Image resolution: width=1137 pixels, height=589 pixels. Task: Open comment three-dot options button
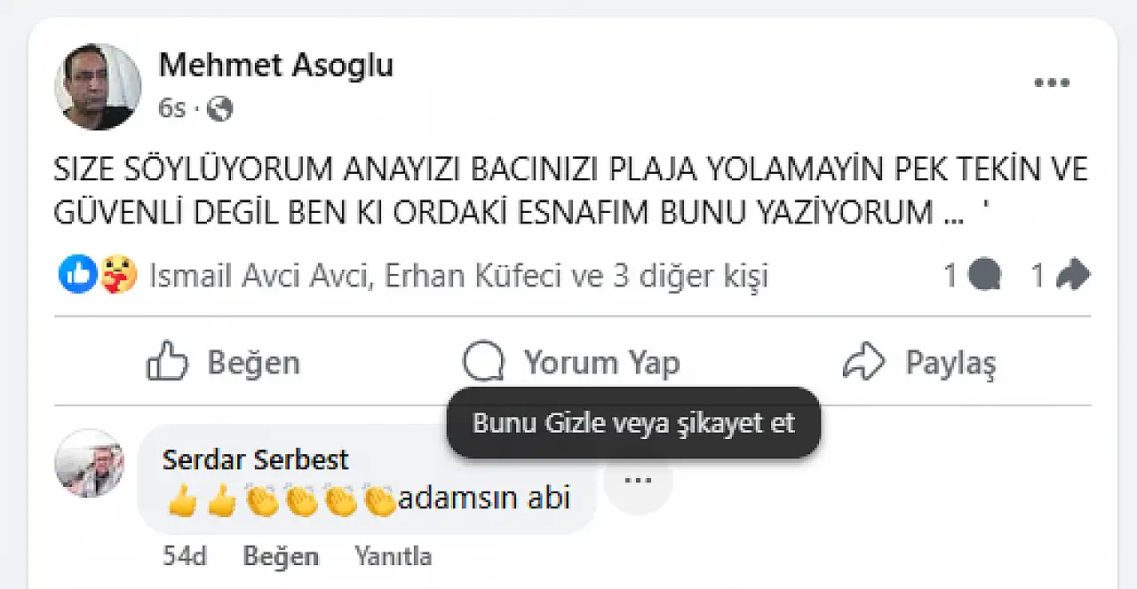[x=638, y=481]
